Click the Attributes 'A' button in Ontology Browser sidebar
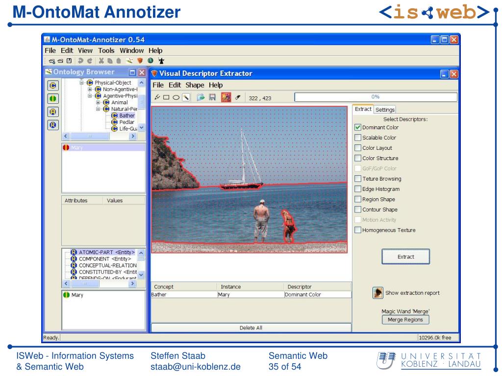 click(x=53, y=112)
